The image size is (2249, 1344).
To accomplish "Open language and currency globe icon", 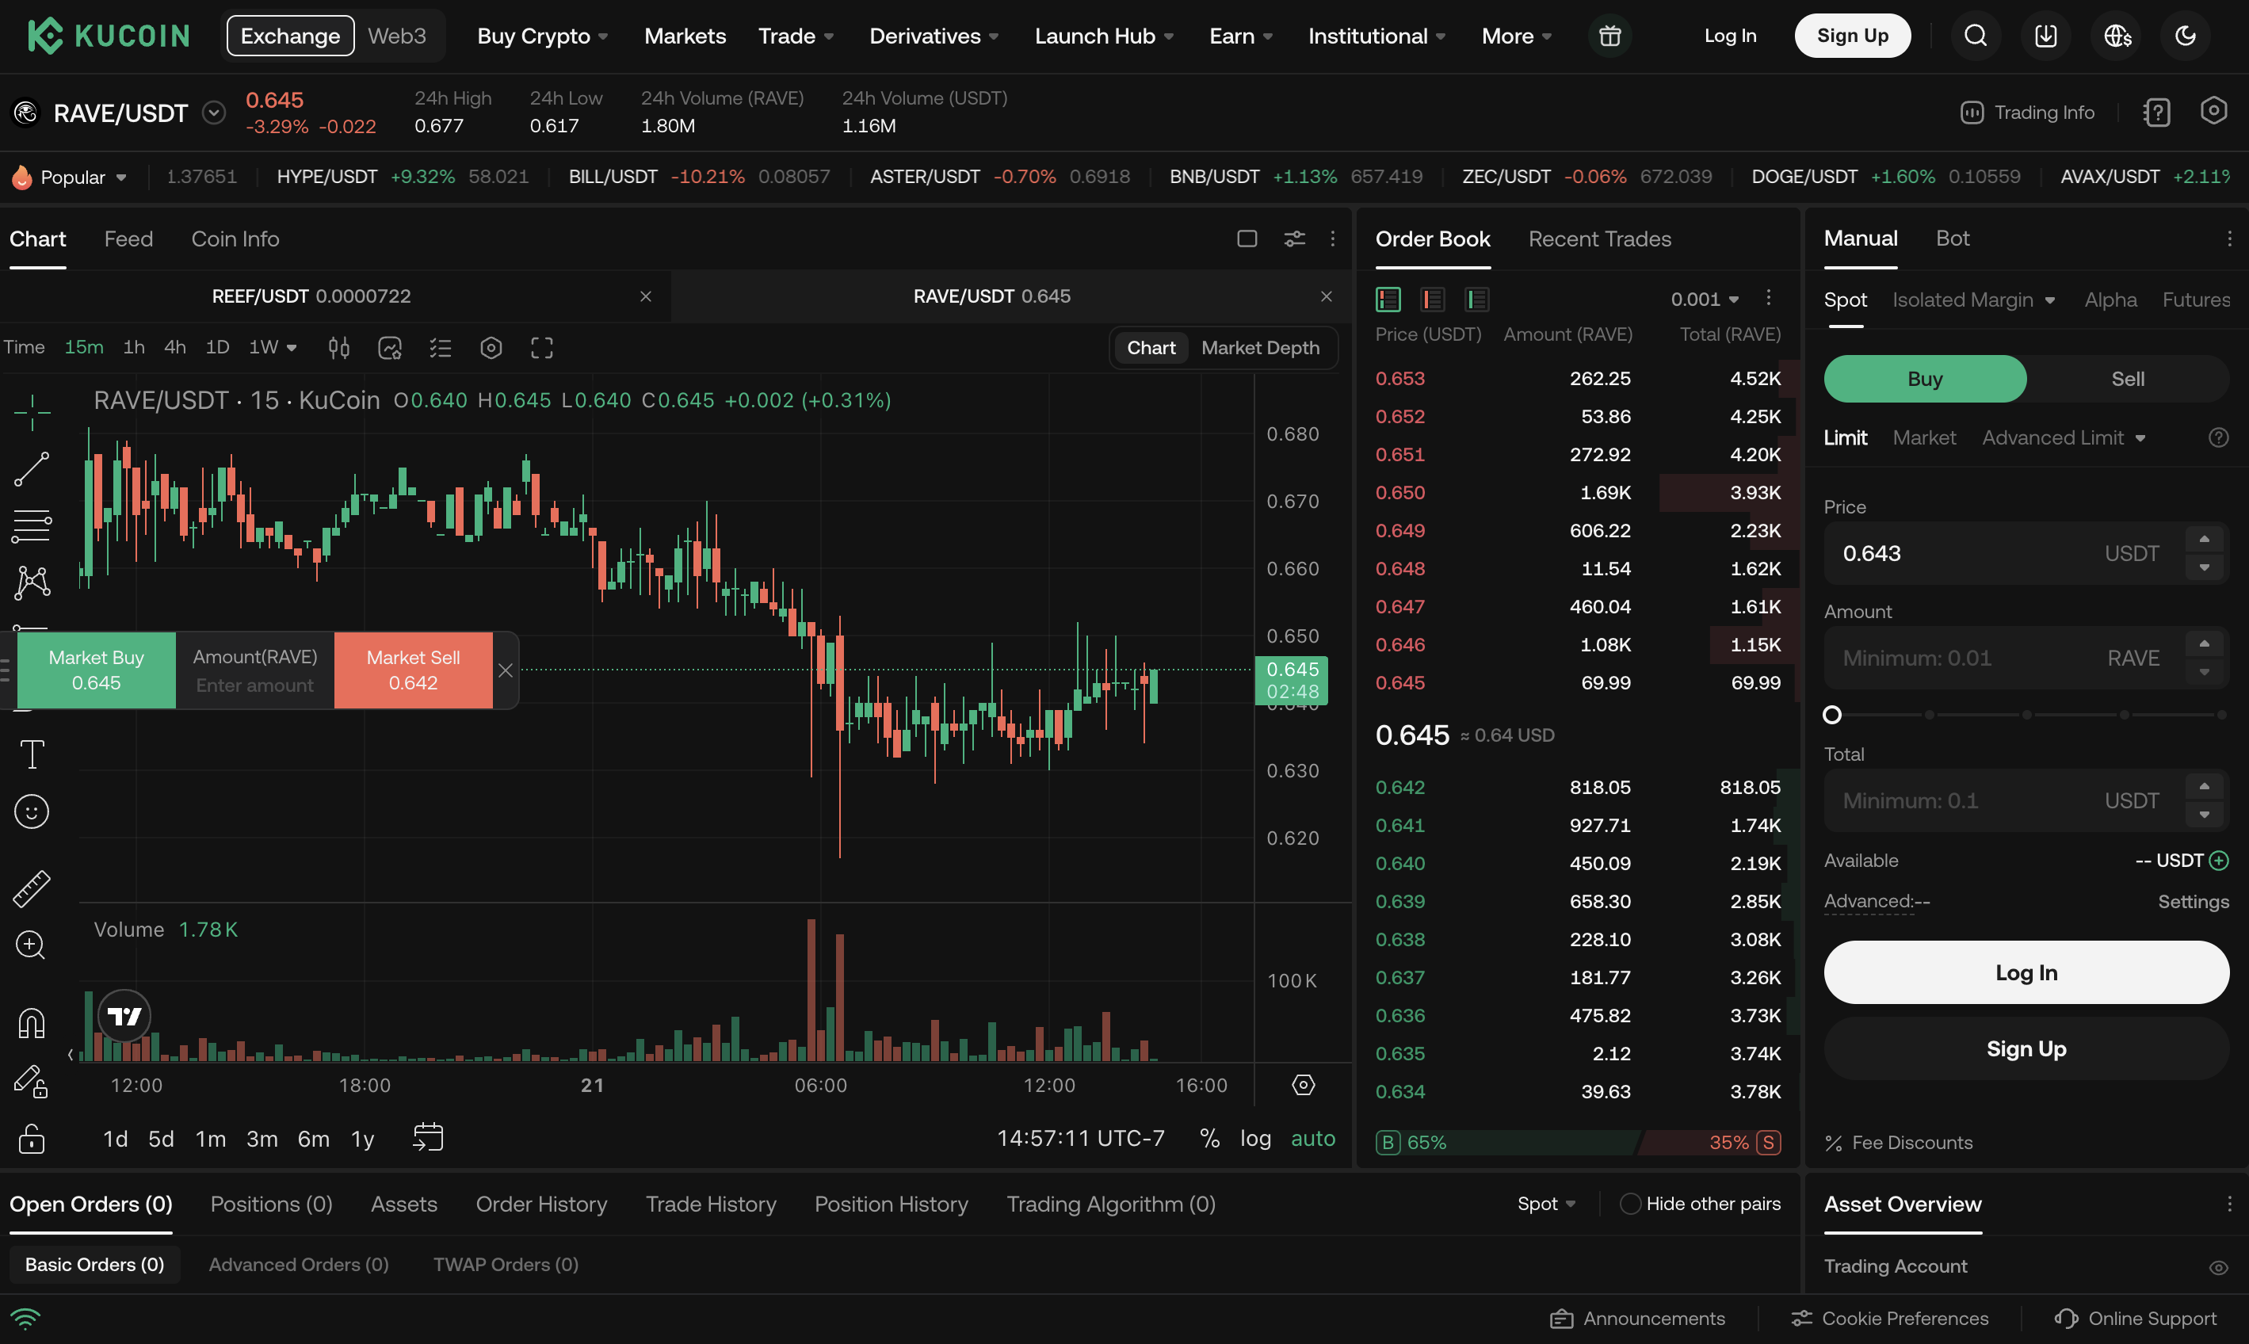I will pos(2117,36).
